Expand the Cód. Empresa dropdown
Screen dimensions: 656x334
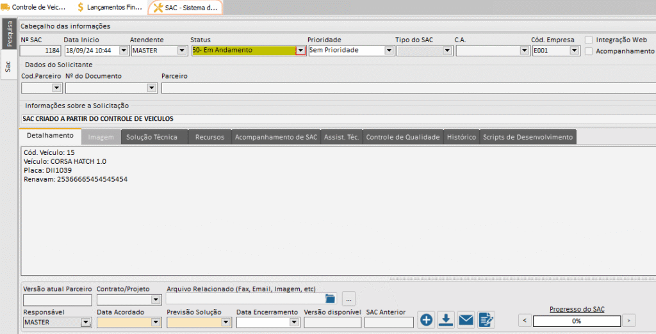click(574, 51)
